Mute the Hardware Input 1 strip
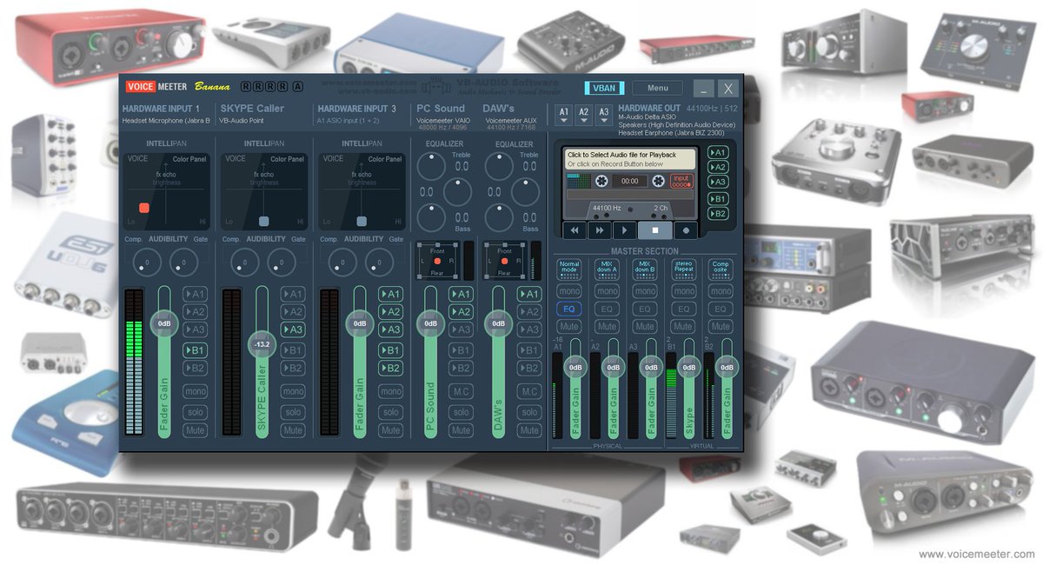 click(x=196, y=430)
